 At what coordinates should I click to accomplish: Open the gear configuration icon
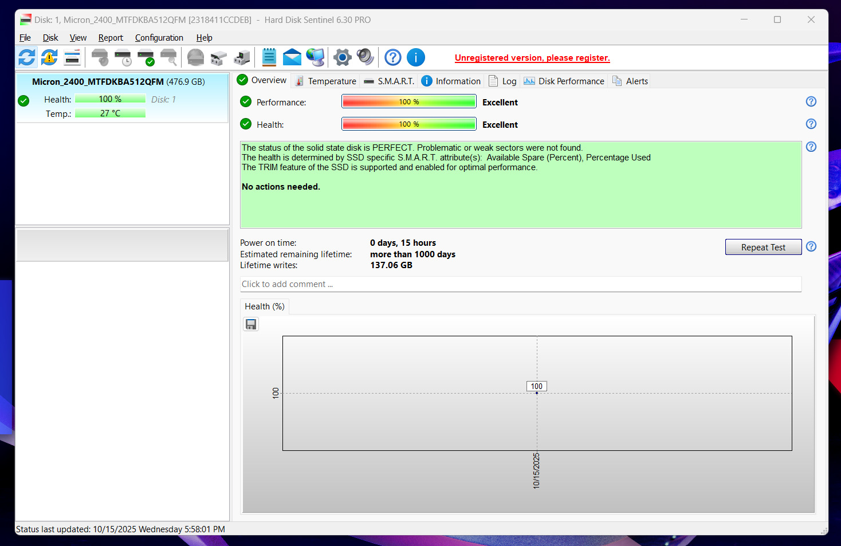coord(343,57)
